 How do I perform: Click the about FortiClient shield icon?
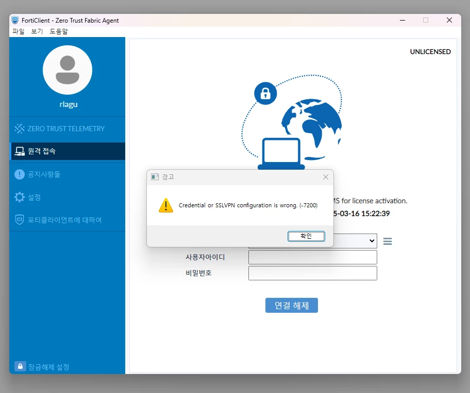[x=20, y=220]
